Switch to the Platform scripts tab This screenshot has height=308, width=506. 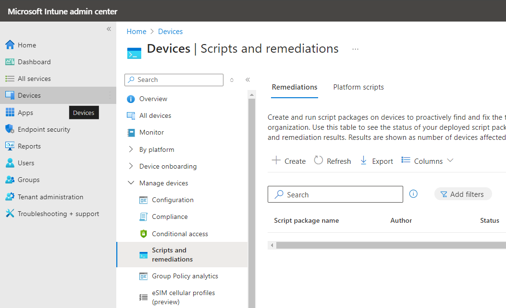(358, 87)
